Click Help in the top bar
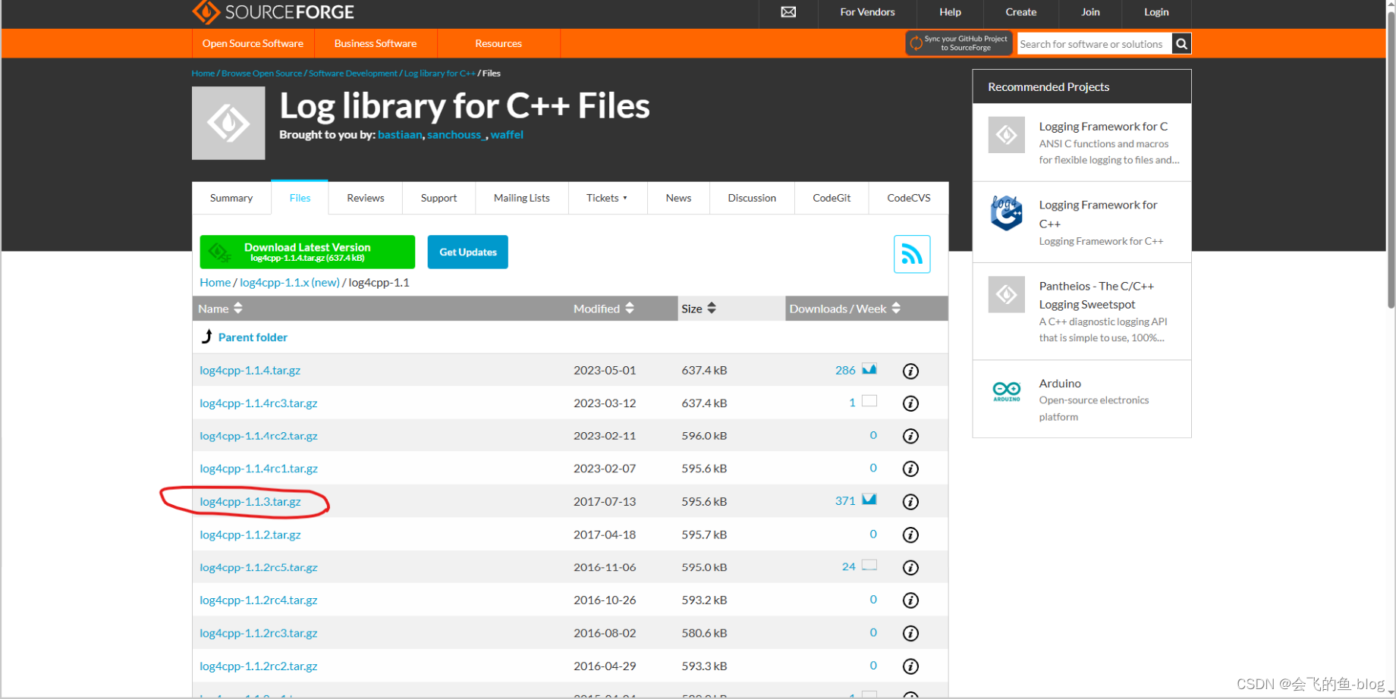 click(x=950, y=12)
